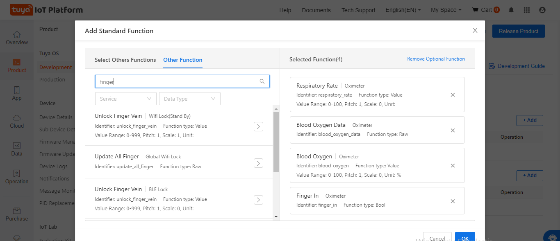Add Wifi Lock Unlock Finger Vein function
560x241 pixels.
(x=258, y=126)
